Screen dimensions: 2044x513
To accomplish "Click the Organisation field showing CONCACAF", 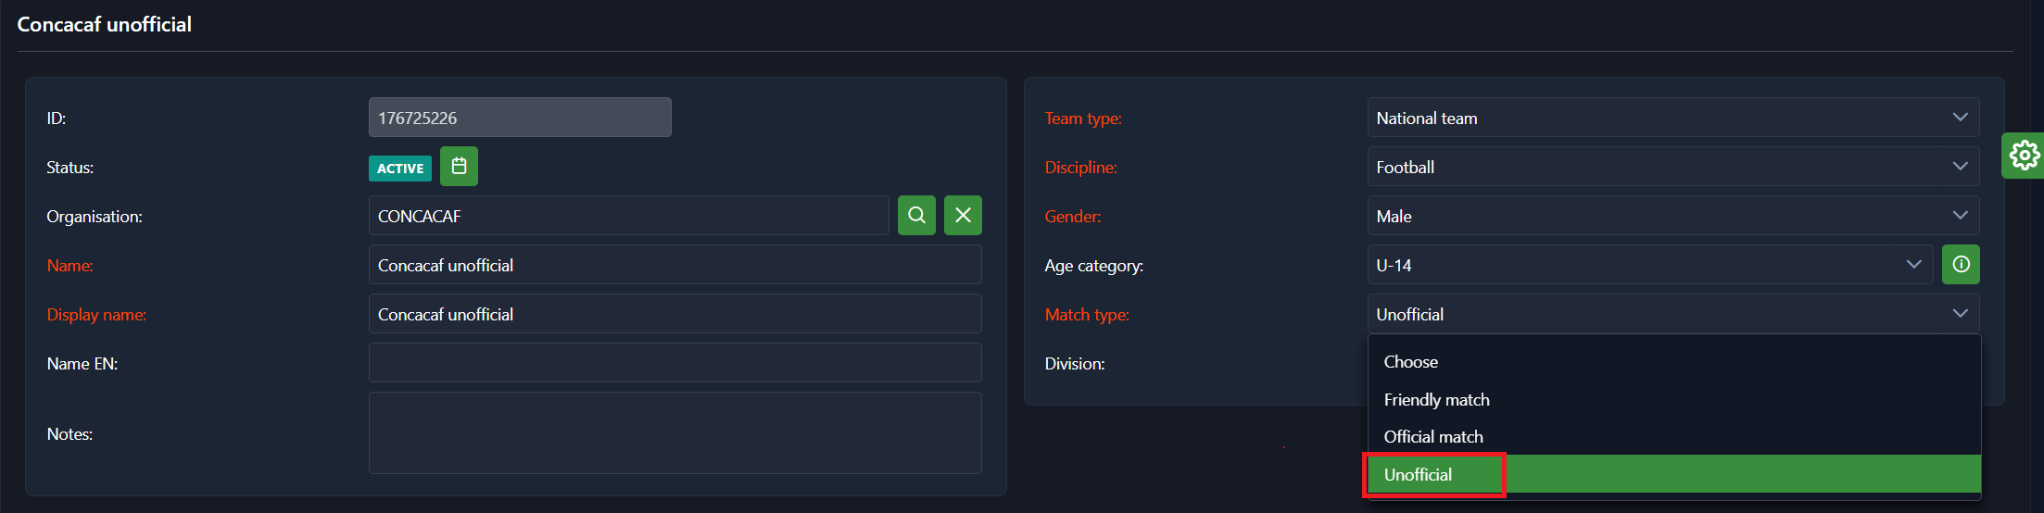I will (628, 216).
